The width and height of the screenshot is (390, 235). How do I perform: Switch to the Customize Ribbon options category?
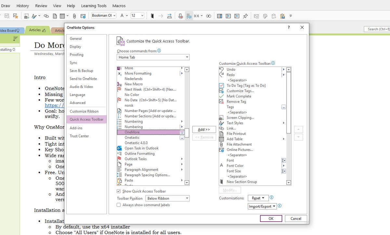pos(86,111)
